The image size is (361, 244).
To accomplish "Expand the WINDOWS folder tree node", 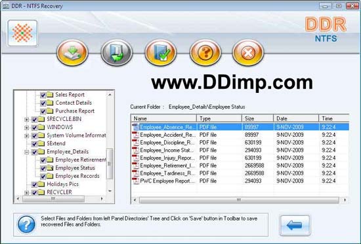I will [27, 128].
